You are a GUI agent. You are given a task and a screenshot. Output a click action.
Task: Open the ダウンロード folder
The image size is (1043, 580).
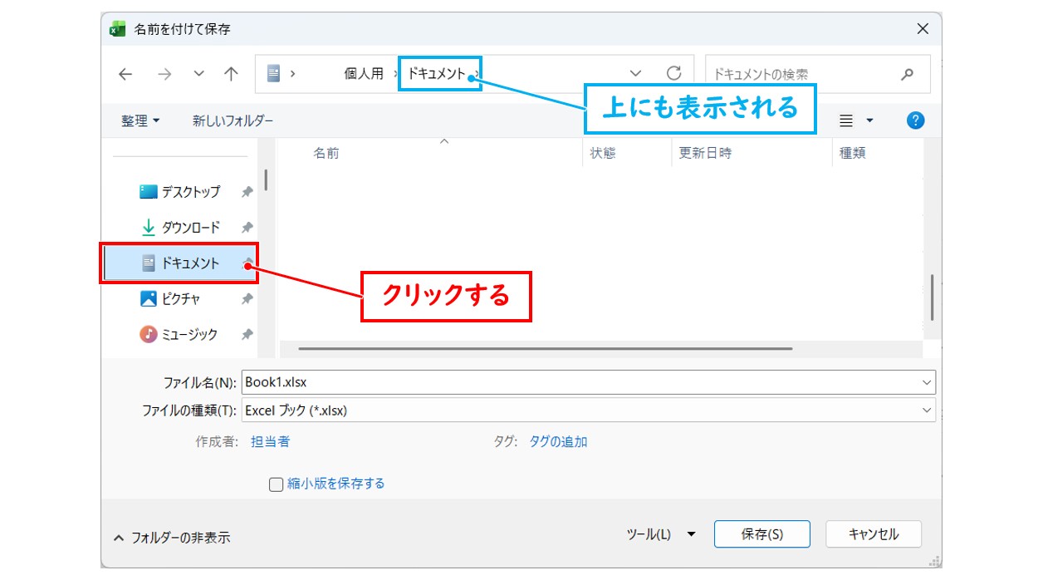(x=189, y=227)
